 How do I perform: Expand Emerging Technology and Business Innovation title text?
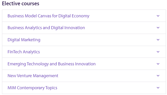(x=51, y=64)
